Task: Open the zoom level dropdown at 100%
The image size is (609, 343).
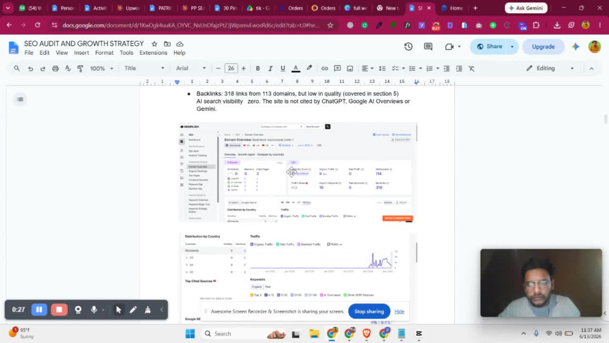Action: pyautogui.click(x=101, y=68)
